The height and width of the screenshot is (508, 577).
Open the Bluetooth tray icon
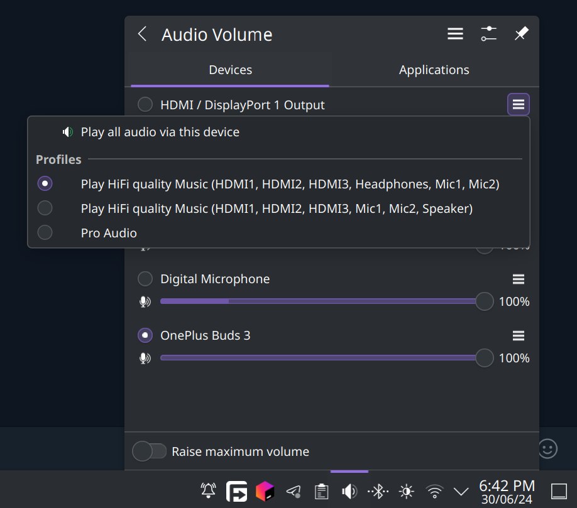378,492
